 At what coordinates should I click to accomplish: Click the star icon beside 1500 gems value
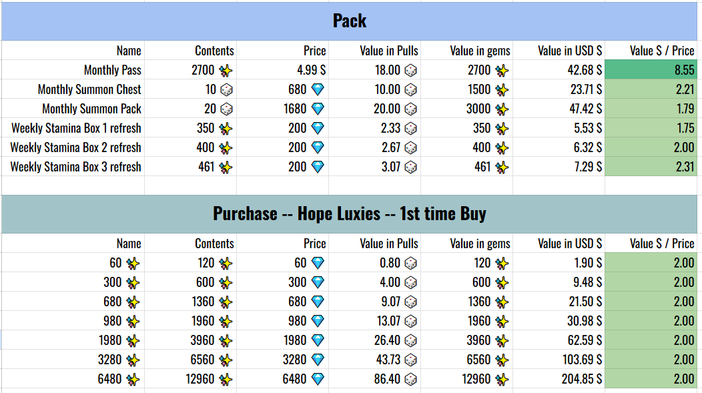click(502, 89)
